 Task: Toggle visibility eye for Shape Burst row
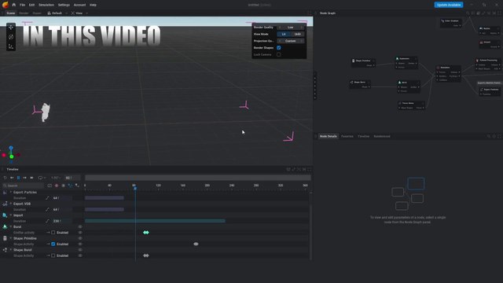point(80,250)
